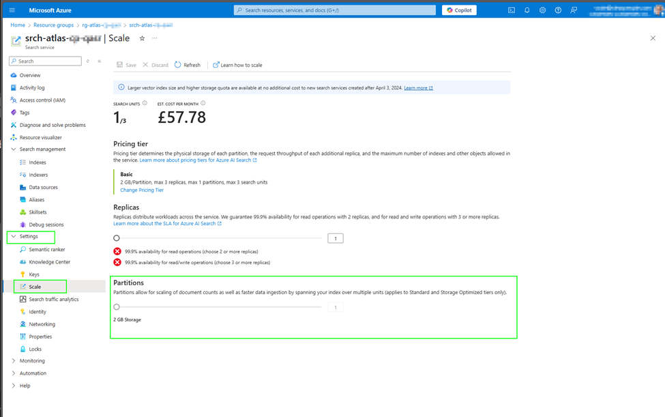Click the Copilot button
The image size is (665, 417).
[x=459, y=10]
